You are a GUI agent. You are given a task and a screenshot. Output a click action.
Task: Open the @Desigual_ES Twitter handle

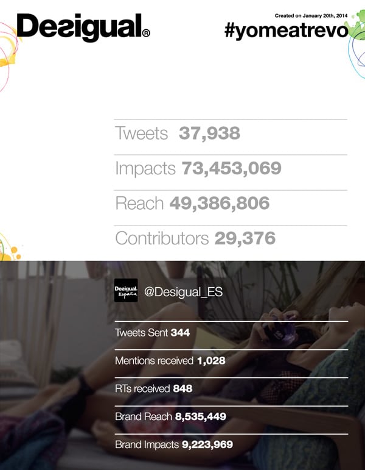click(183, 292)
